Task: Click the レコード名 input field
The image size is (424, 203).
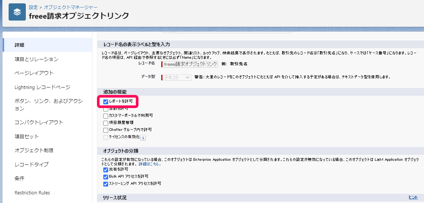Action: [x=190, y=64]
